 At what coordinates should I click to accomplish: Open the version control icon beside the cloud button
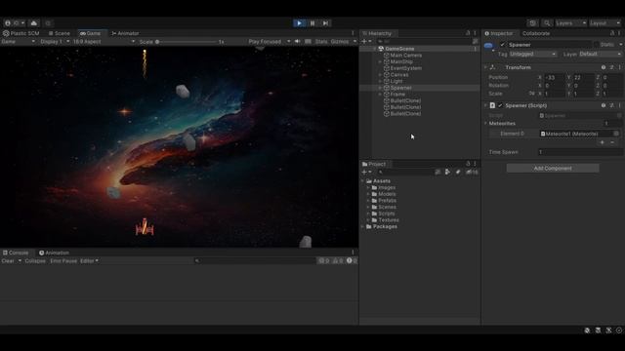click(x=48, y=23)
